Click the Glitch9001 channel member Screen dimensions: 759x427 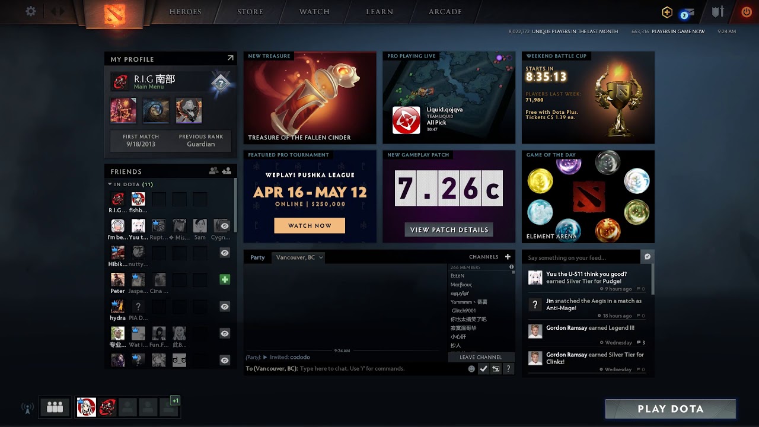(x=464, y=310)
